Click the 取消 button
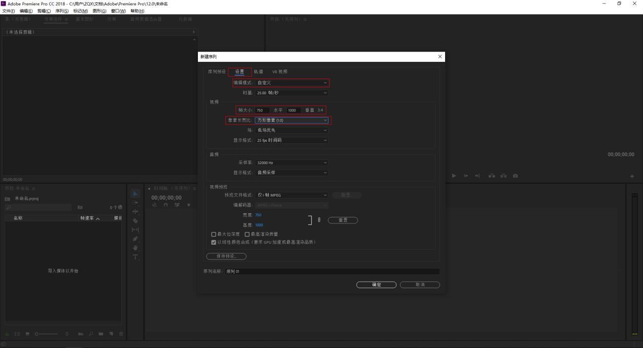This screenshot has height=348, width=643. (420, 285)
